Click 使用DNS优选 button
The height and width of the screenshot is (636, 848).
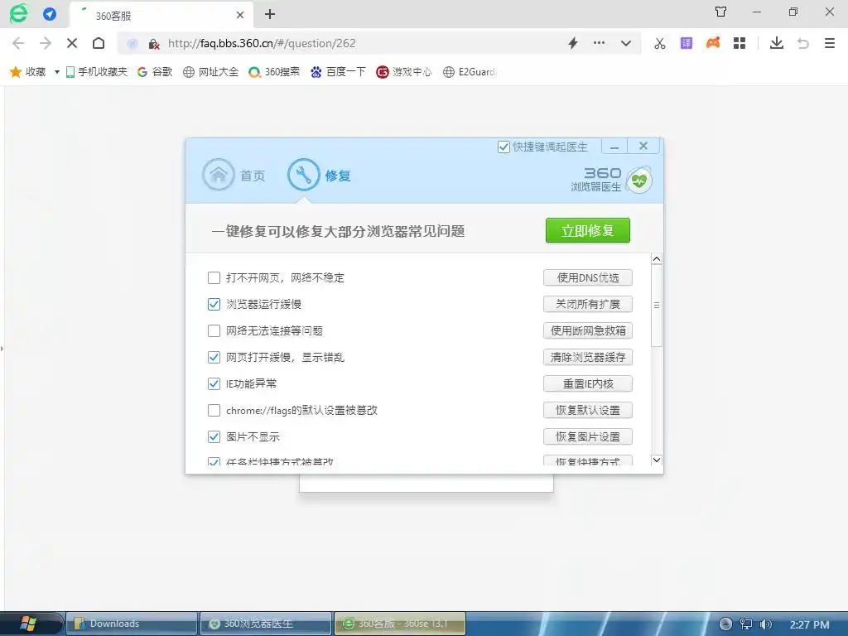click(x=588, y=278)
